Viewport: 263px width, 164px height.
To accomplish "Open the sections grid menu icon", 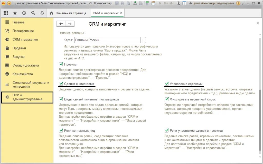I will (6, 13).
